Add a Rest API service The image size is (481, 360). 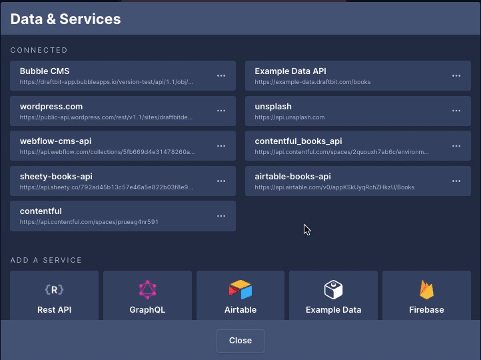[x=55, y=295]
